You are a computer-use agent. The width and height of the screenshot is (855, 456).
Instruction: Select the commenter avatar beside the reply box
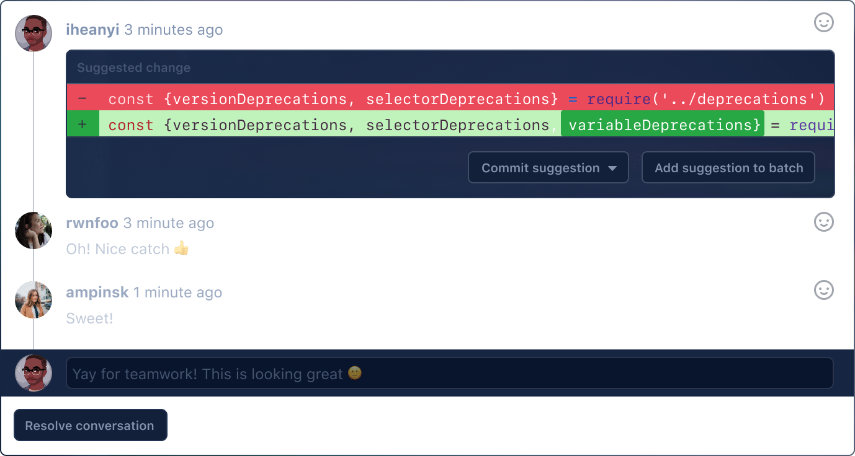(x=33, y=372)
